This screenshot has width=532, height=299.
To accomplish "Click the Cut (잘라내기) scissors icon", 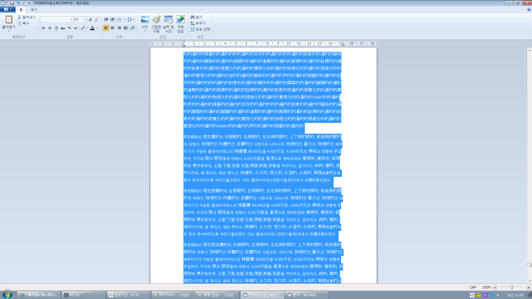I will 20,17.
